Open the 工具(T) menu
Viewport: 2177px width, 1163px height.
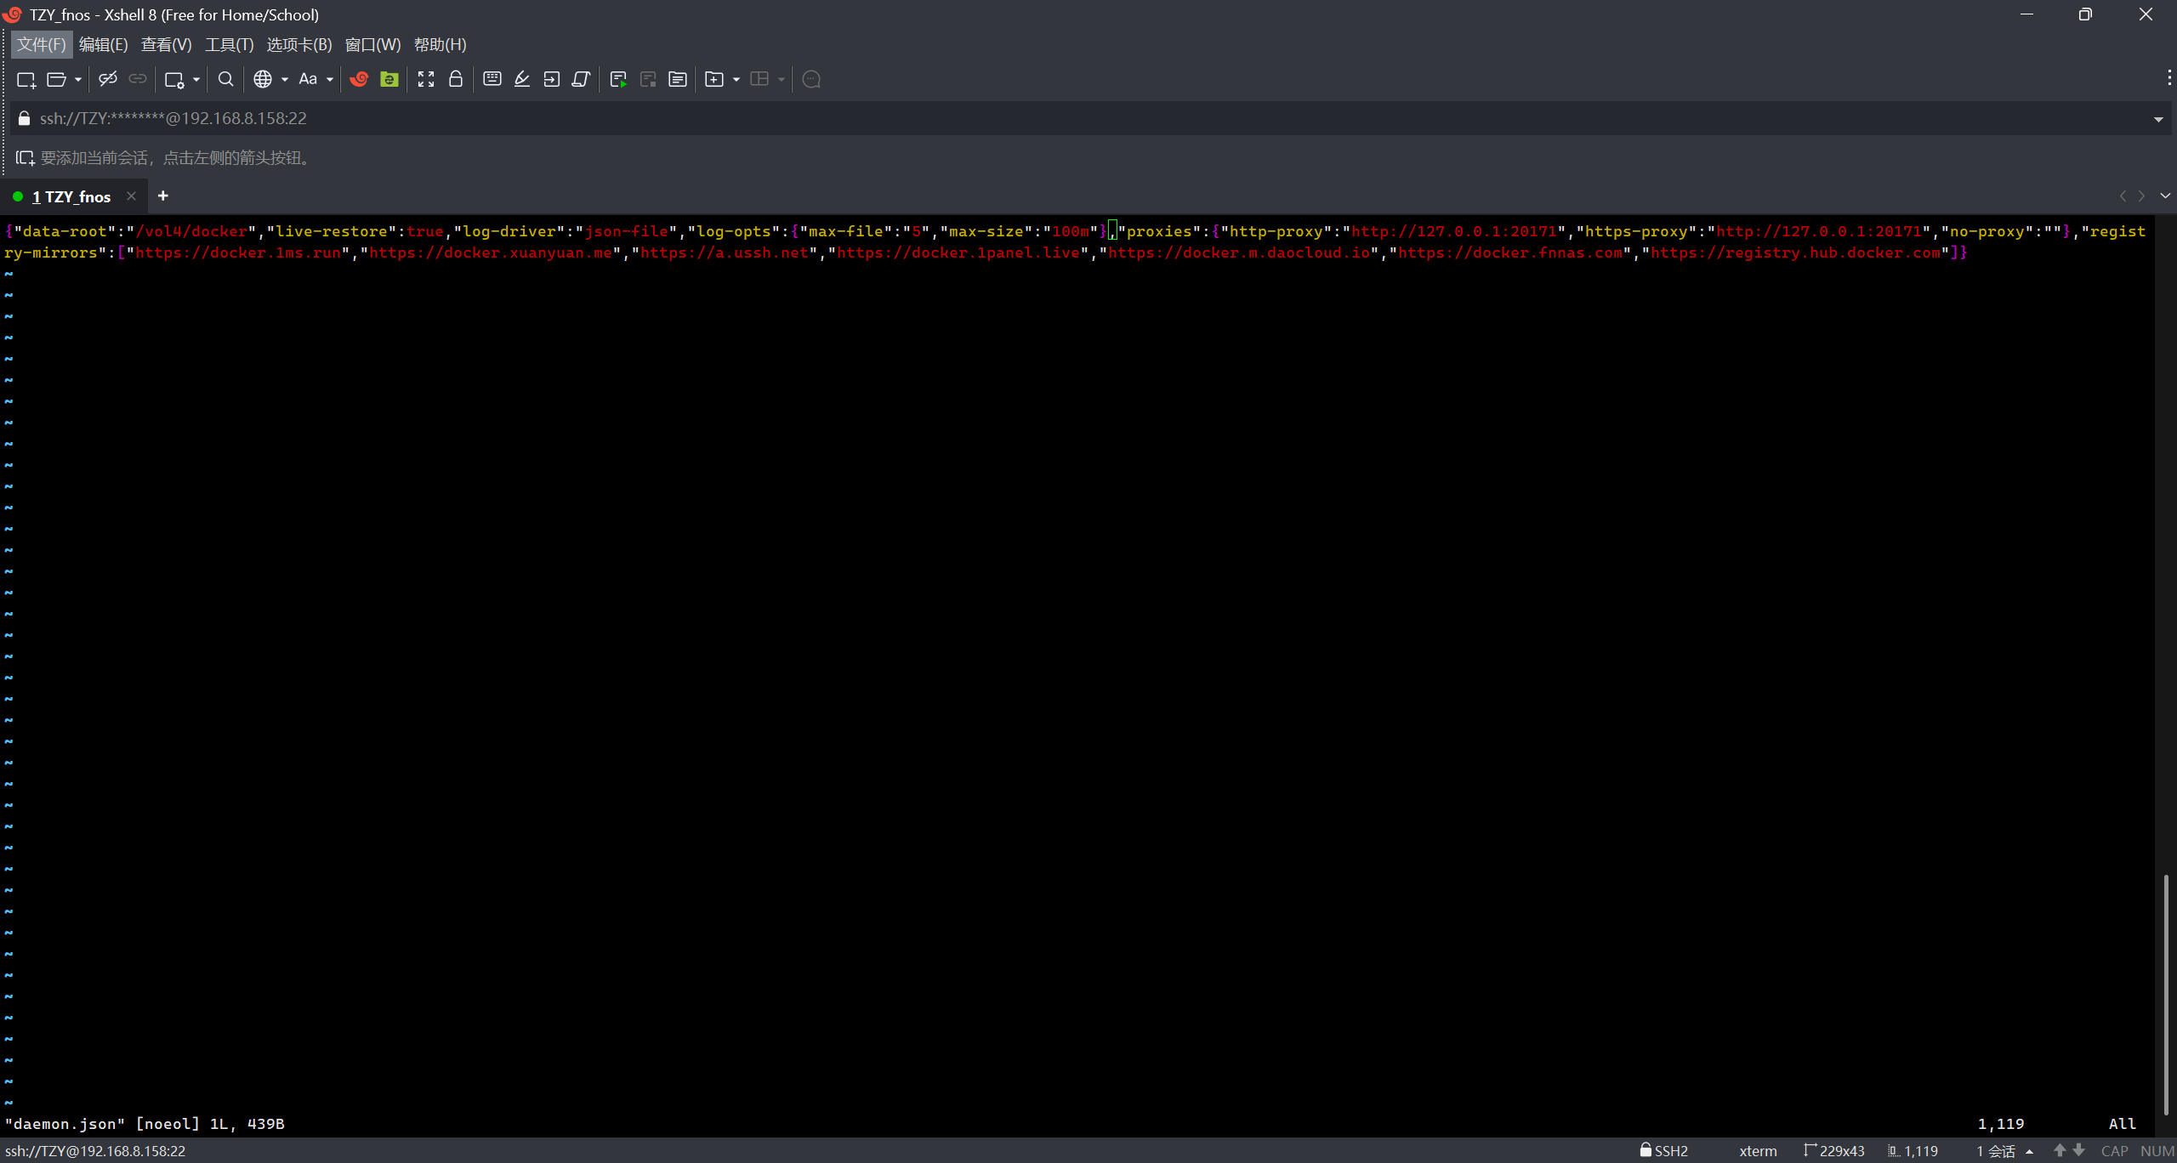tap(229, 44)
